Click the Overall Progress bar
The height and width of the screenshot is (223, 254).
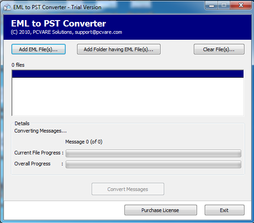(153, 165)
